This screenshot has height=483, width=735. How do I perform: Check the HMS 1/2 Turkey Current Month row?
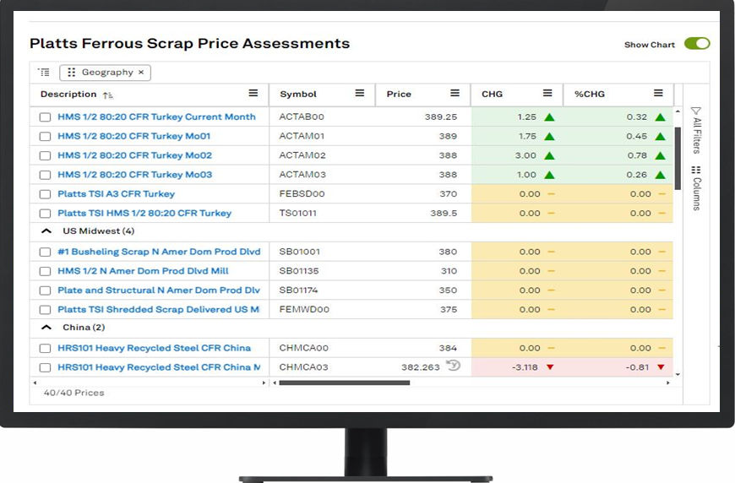click(x=45, y=117)
